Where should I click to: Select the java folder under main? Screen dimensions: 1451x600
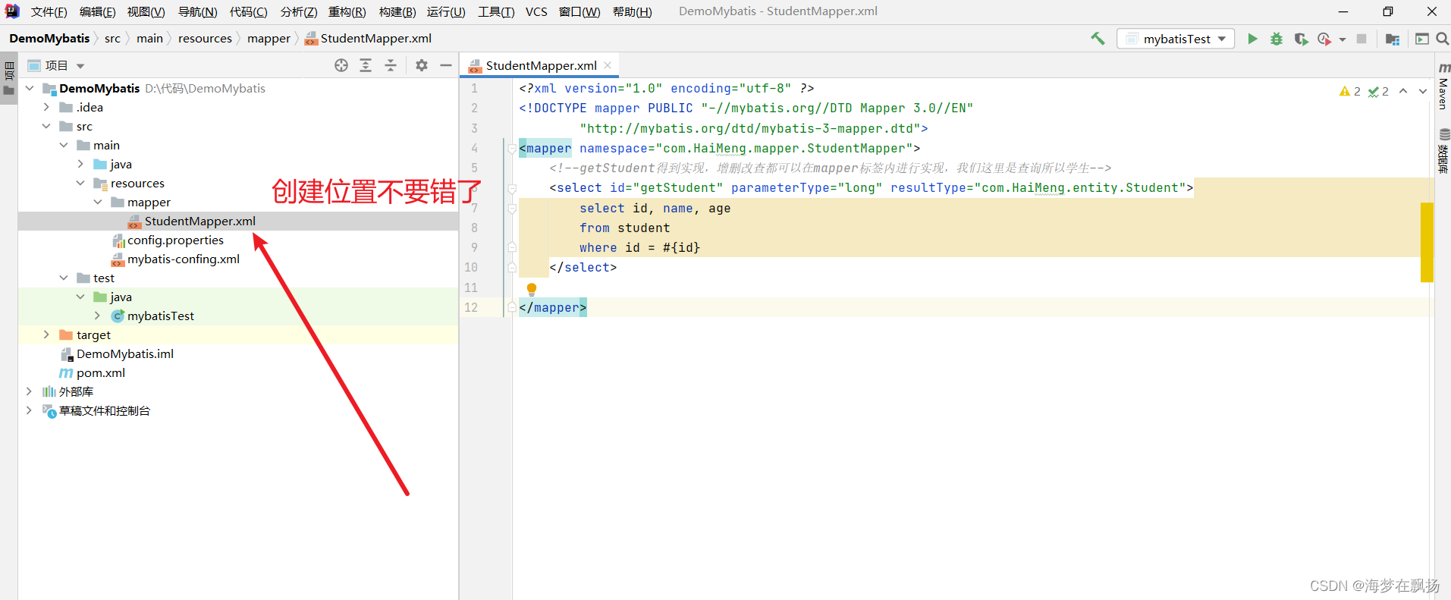121,164
